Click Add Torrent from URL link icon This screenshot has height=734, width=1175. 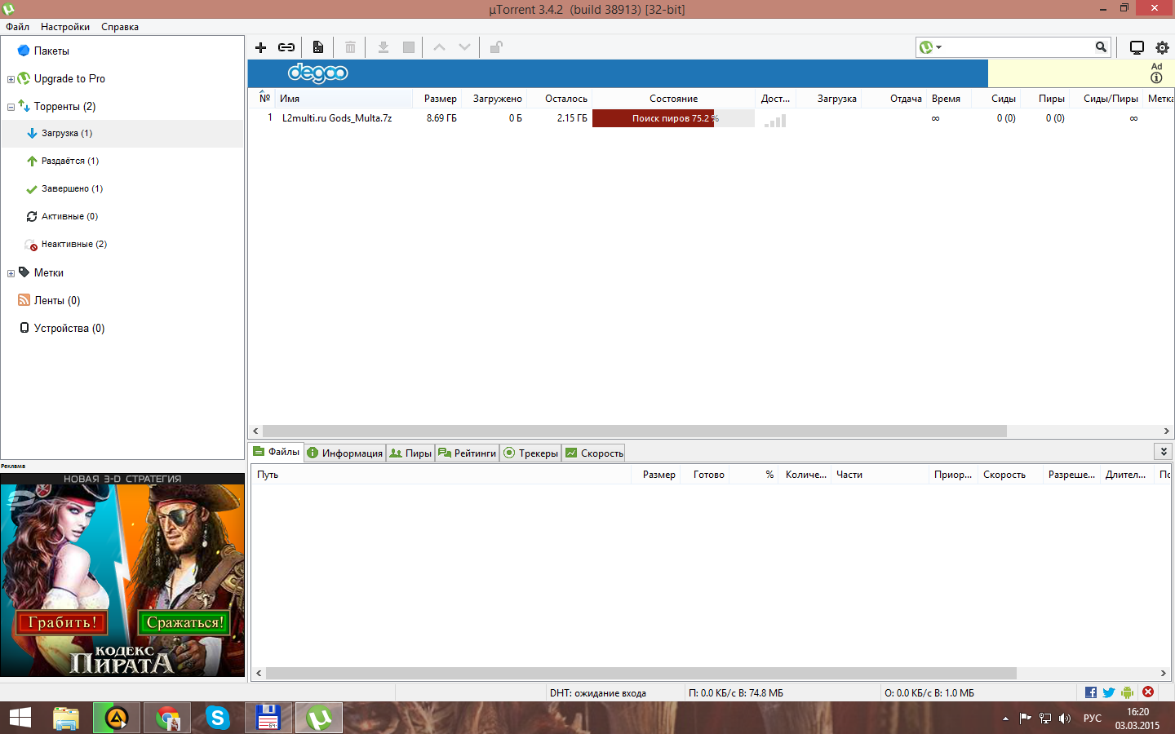pos(286,47)
